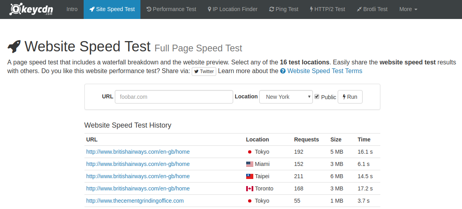Go to the Ping Test tab

(x=284, y=9)
